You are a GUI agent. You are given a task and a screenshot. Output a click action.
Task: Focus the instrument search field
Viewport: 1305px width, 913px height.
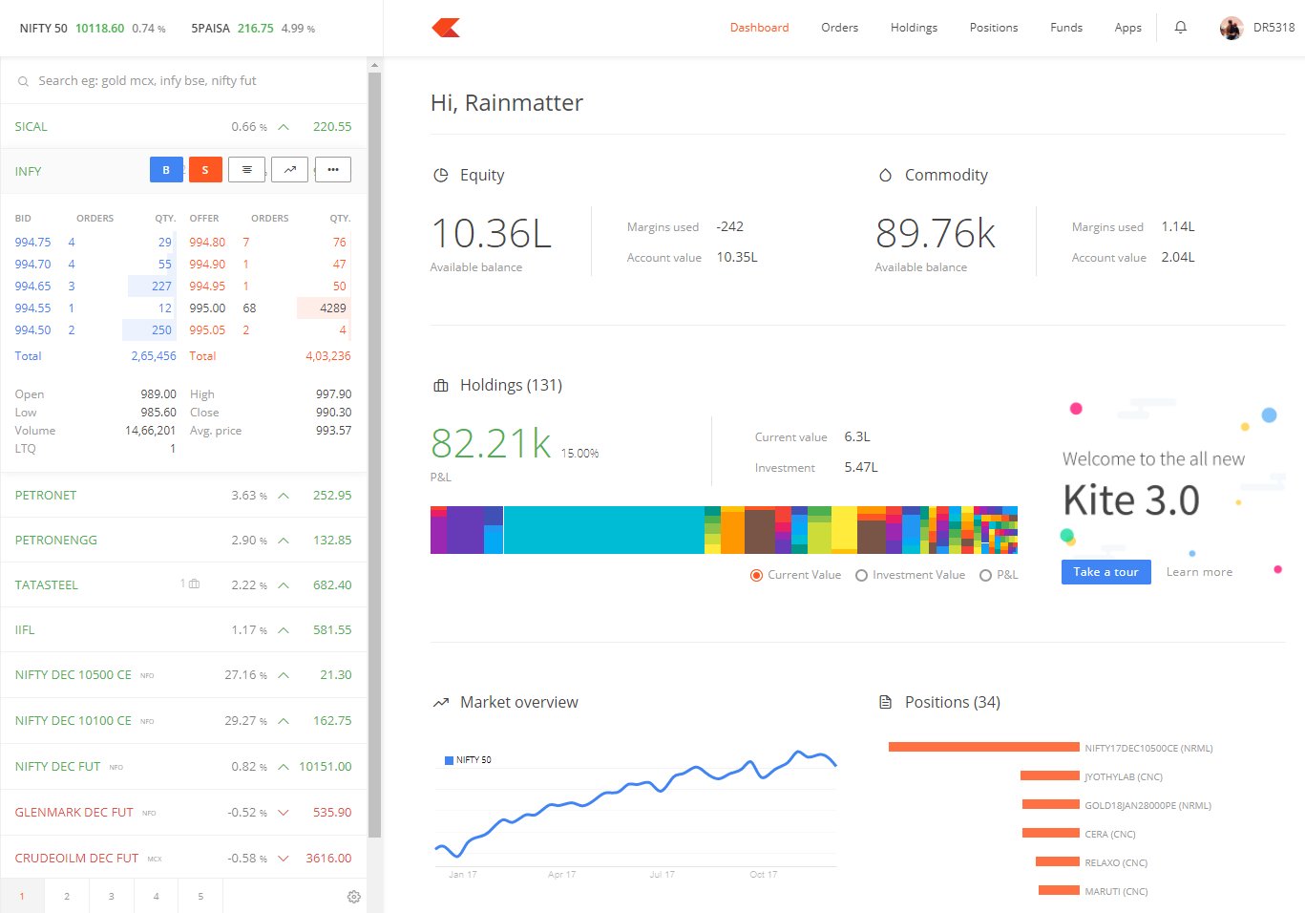(x=184, y=81)
